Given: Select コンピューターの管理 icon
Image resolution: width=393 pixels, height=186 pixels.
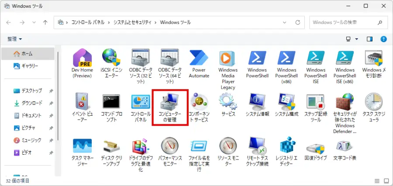Looking at the screenshot, I should point(170,102).
